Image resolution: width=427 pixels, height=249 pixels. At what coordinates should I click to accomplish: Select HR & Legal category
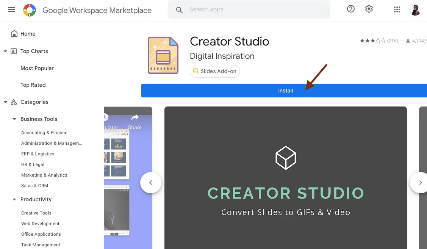(x=33, y=164)
